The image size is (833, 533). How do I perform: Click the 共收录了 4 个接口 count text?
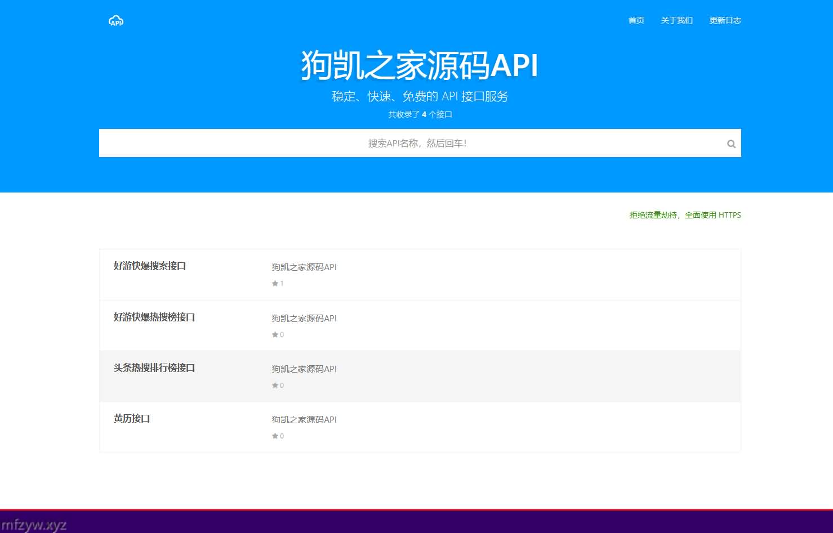(x=420, y=114)
